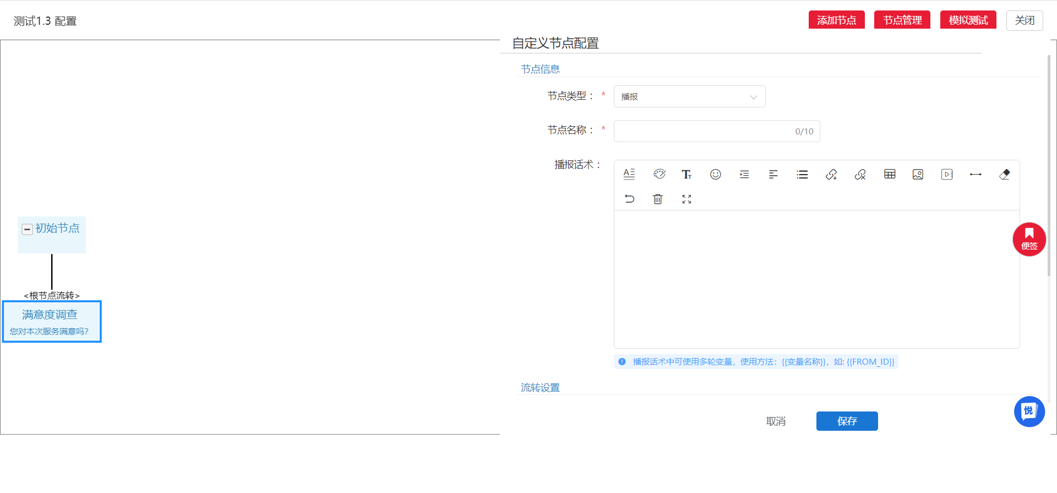Open the red 便签 sticky note button
This screenshot has height=493, width=1057.
(x=1029, y=239)
